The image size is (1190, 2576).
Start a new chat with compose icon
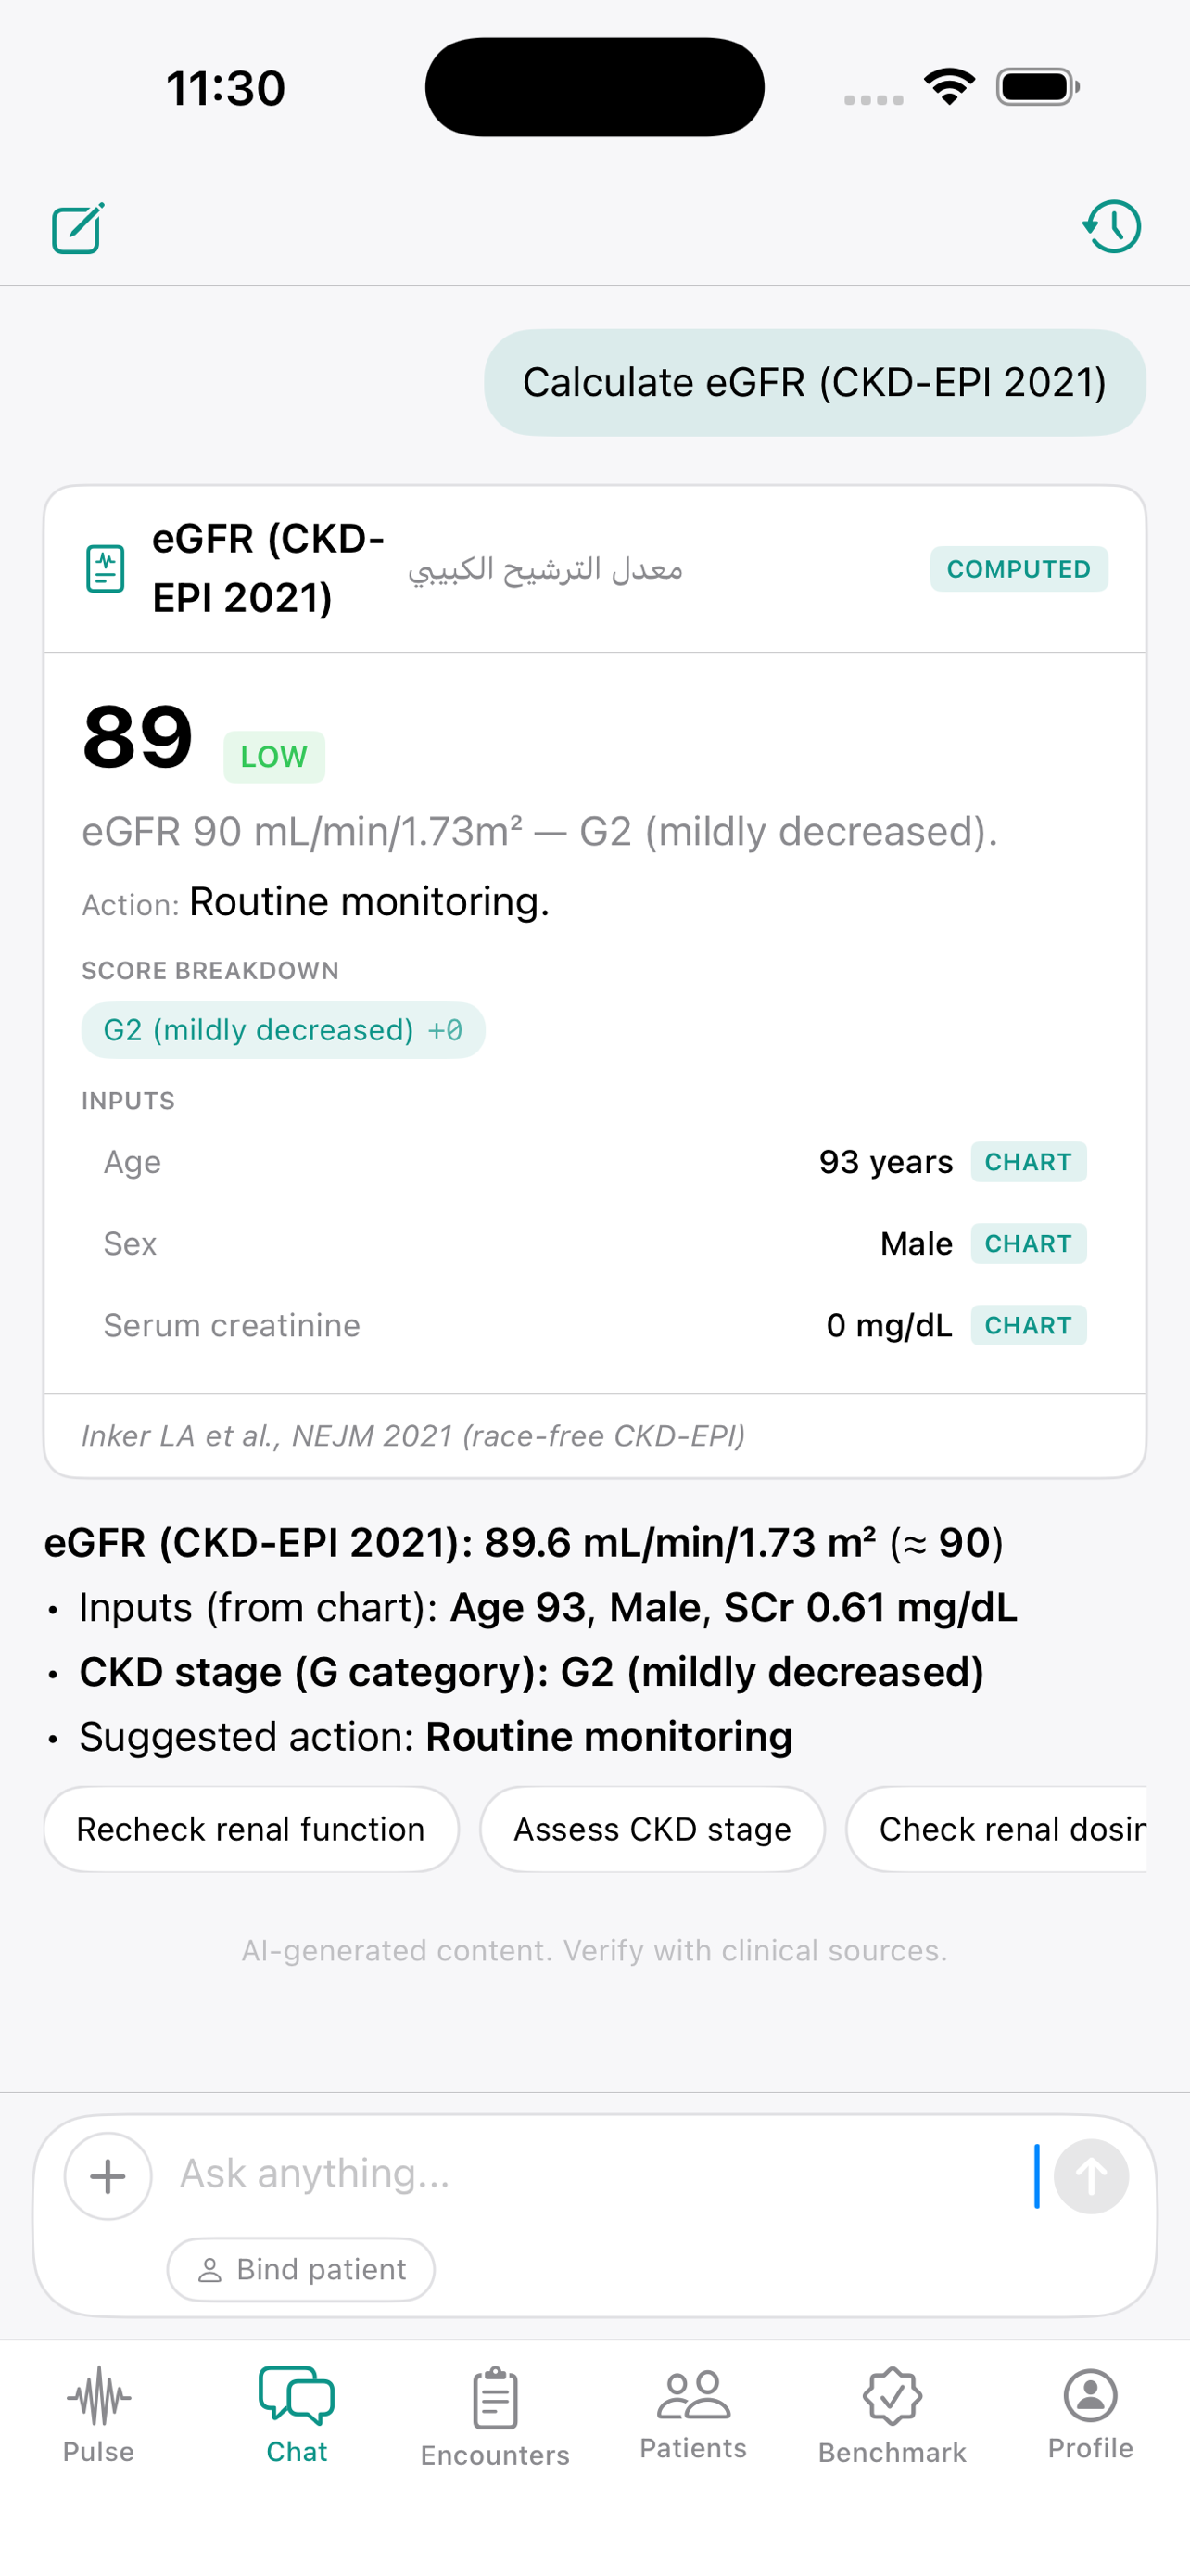coord(78,228)
